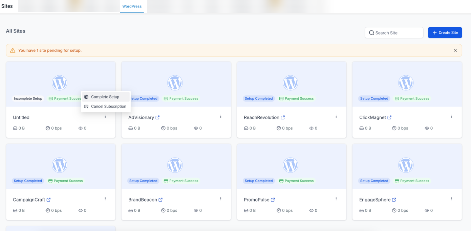Open external link icon next to AdVisionary
The width and height of the screenshot is (471, 231).
click(x=157, y=117)
